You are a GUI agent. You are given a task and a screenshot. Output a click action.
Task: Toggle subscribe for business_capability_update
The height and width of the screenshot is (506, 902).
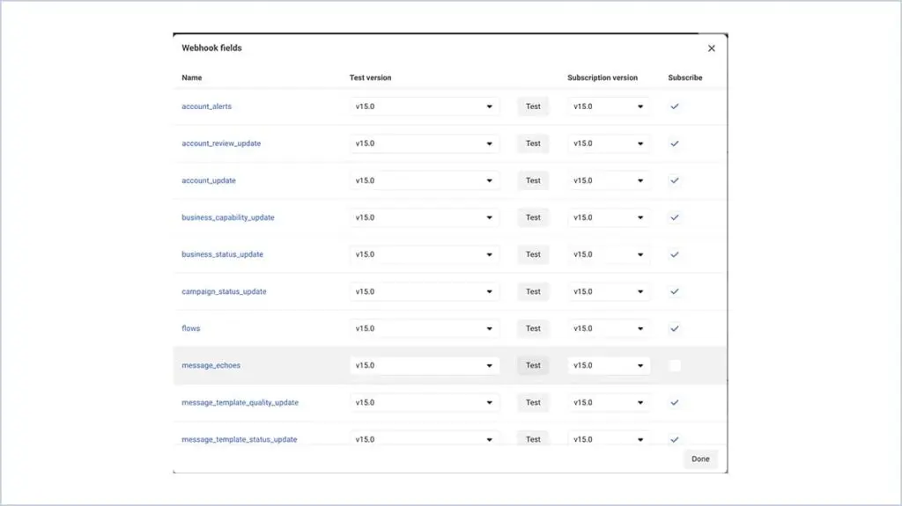(x=675, y=217)
